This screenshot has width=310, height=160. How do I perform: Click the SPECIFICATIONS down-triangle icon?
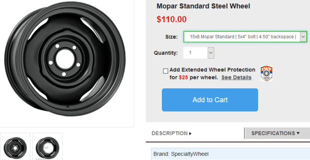(x=298, y=133)
